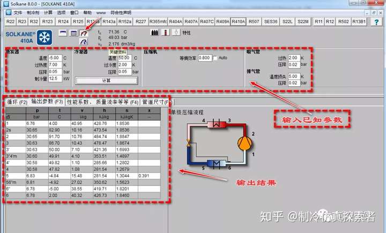
Task: Select refrigerant R12
Action: [x=330, y=21]
